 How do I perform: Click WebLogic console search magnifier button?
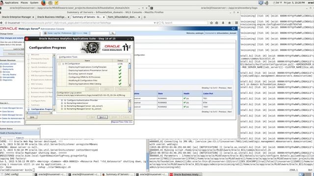coord(112,33)
